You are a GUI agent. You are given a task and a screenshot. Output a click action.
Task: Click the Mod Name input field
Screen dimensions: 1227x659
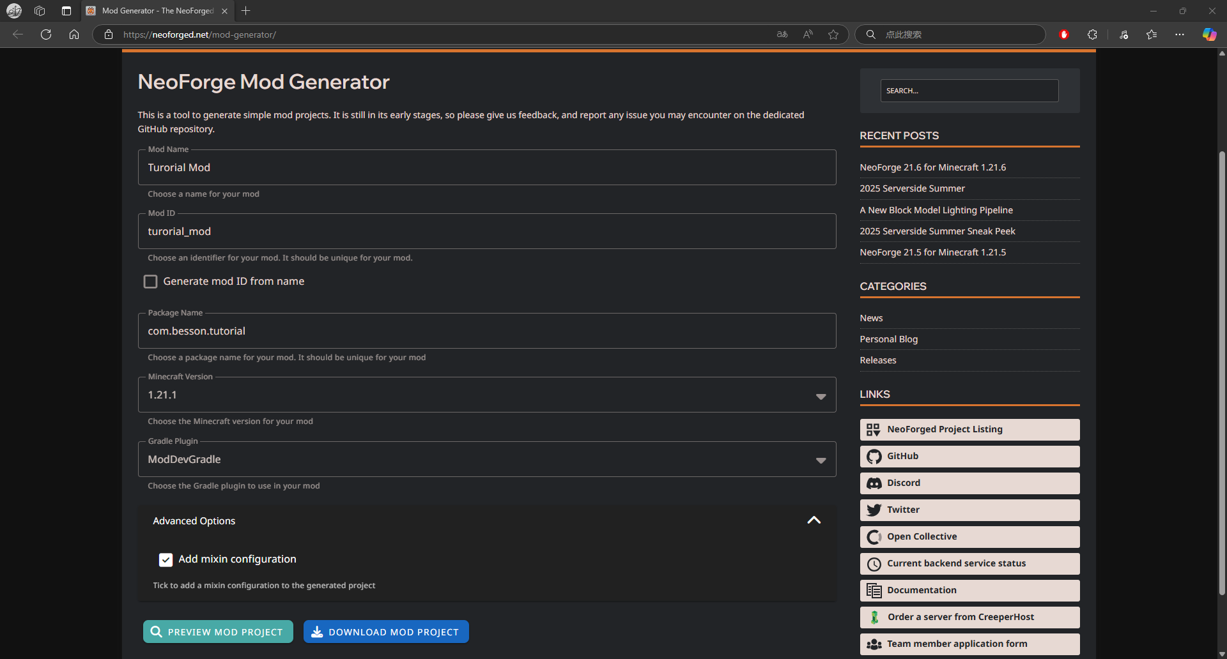487,167
